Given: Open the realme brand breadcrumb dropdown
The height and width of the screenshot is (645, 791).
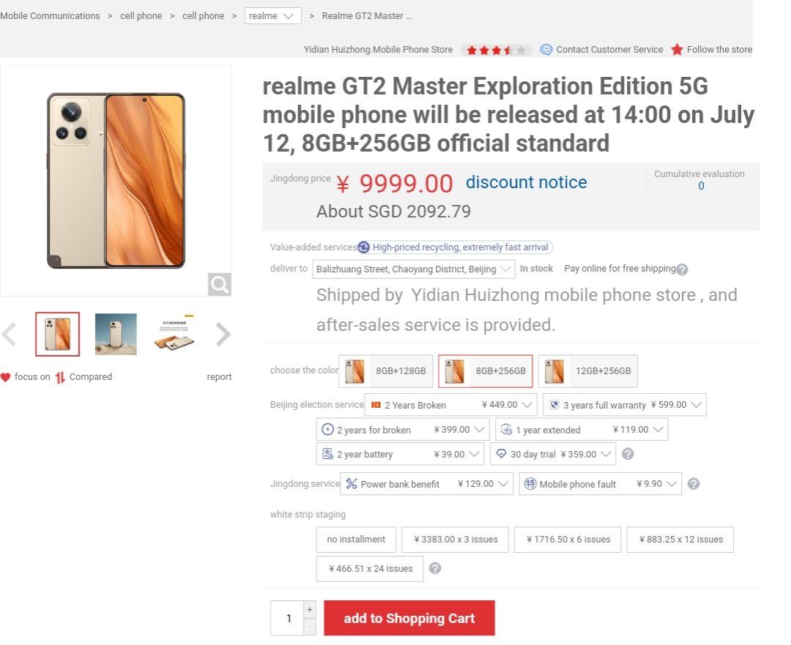Looking at the screenshot, I should 273,15.
